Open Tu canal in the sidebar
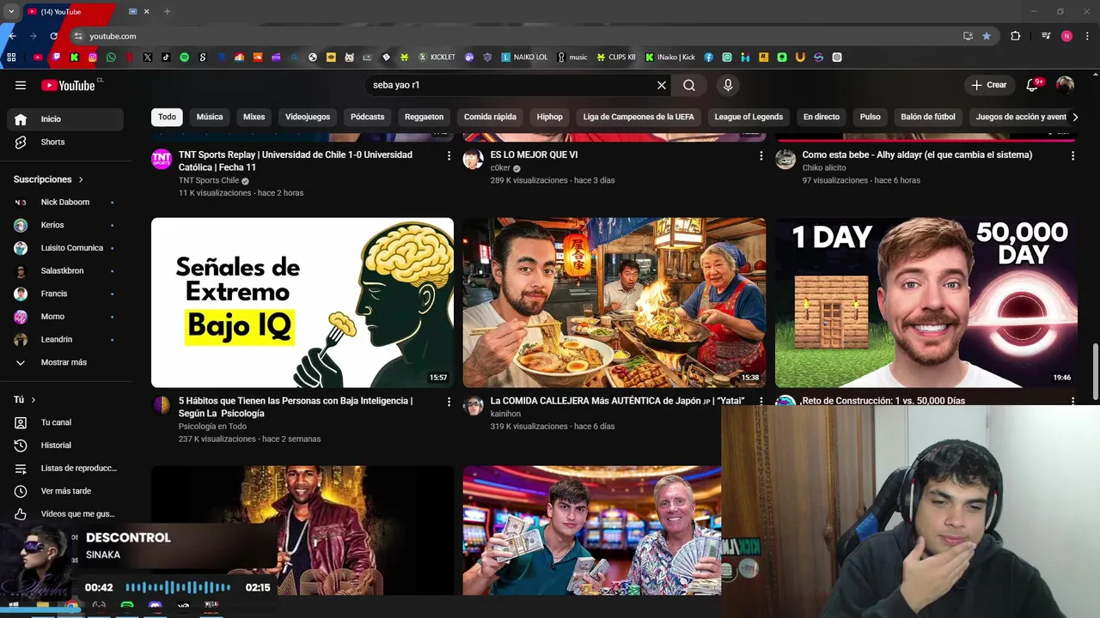Screen dimensions: 1100x618 (x=65, y=422)
